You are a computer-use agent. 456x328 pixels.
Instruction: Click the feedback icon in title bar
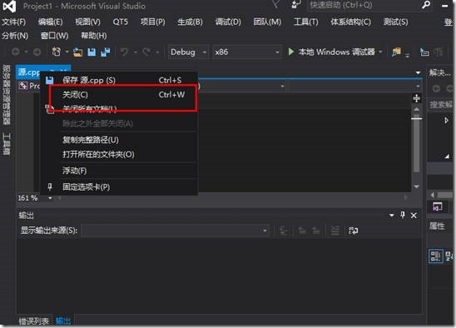tap(296, 4)
